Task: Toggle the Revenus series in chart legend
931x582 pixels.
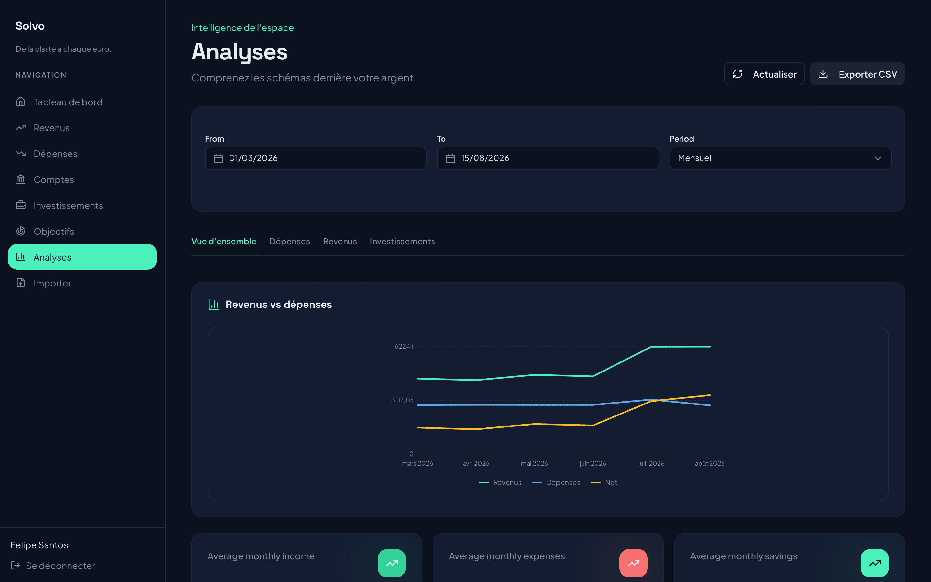Action: pos(500,482)
